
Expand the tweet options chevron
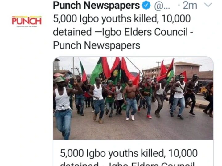click(208, 5)
